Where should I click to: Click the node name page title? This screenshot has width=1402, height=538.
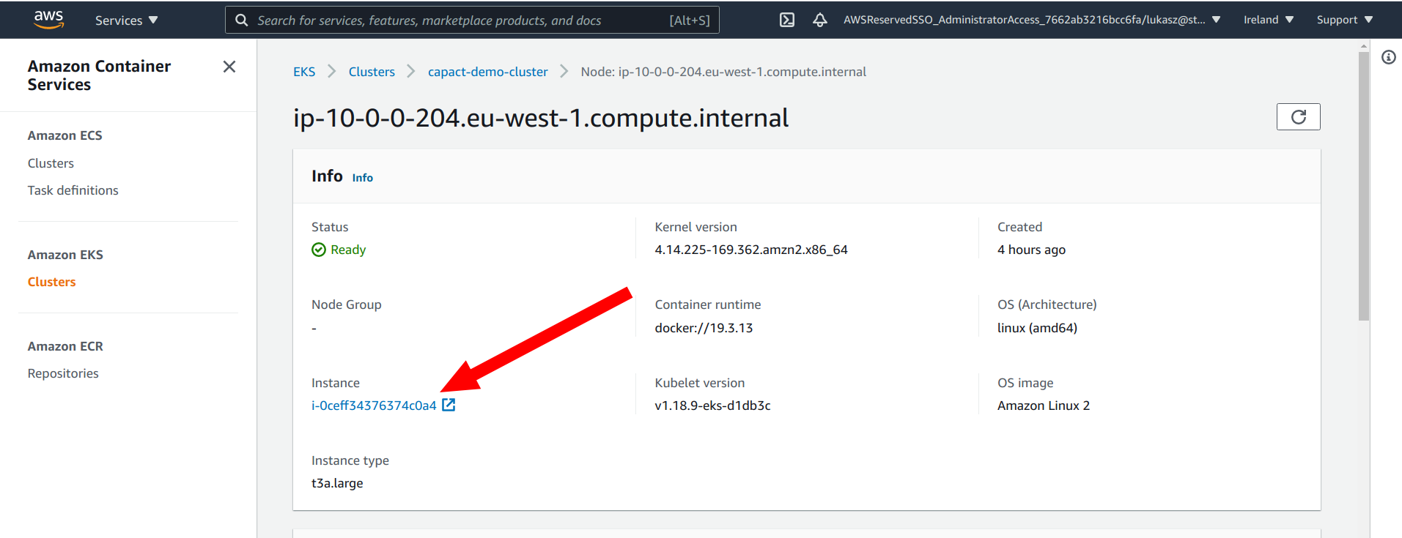click(x=541, y=118)
